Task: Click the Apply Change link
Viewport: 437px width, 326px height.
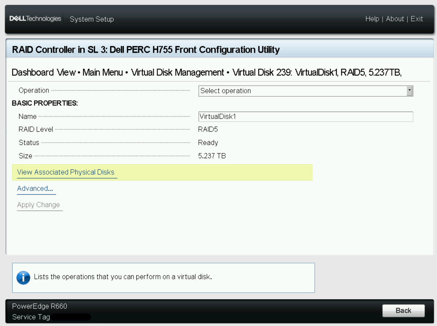Action: click(39, 205)
